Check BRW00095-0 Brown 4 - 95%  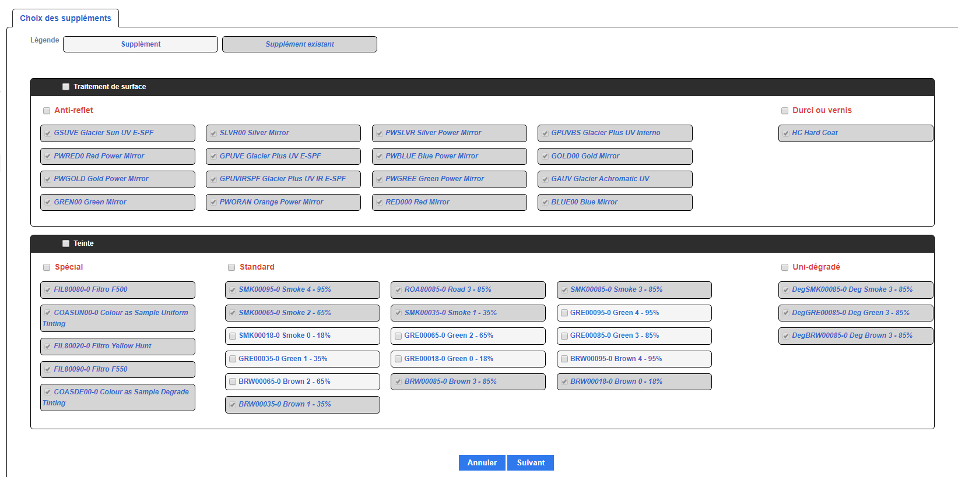tap(564, 359)
